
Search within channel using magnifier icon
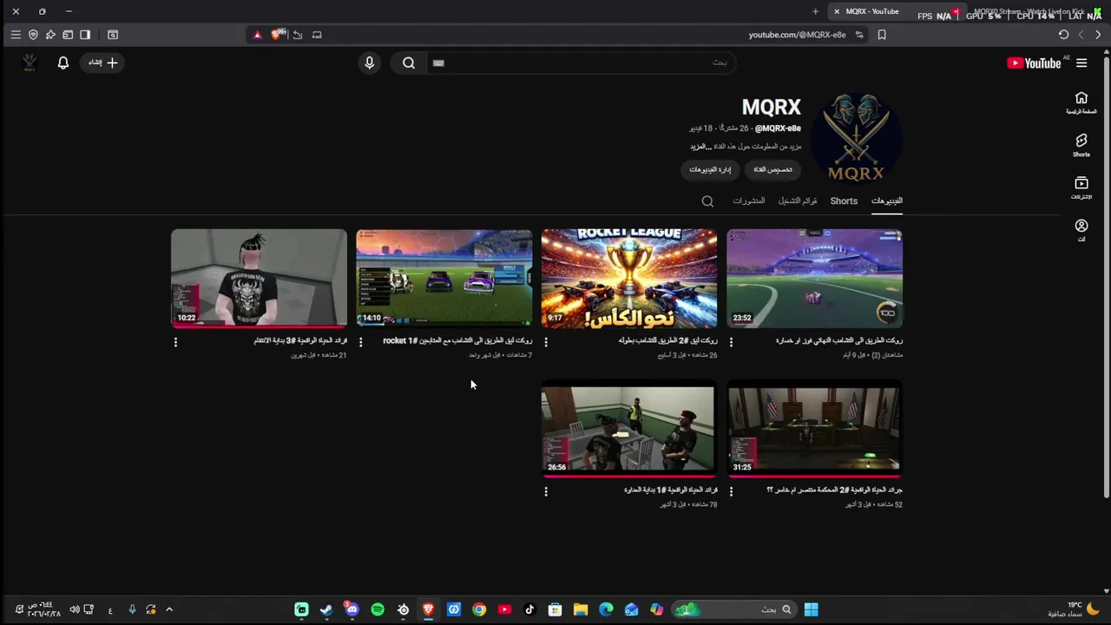[x=707, y=201]
